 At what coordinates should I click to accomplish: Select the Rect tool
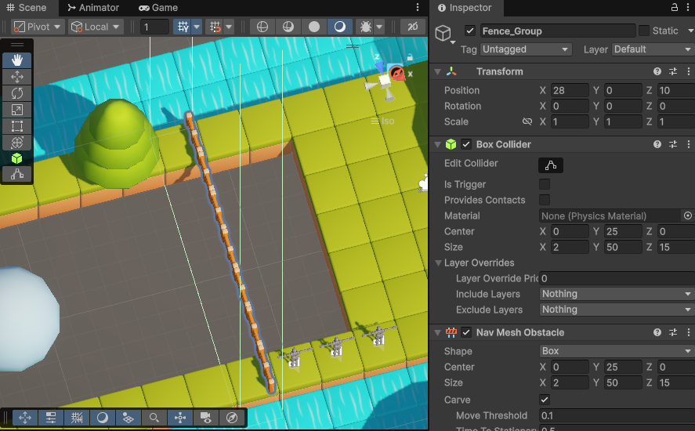pyautogui.click(x=17, y=126)
